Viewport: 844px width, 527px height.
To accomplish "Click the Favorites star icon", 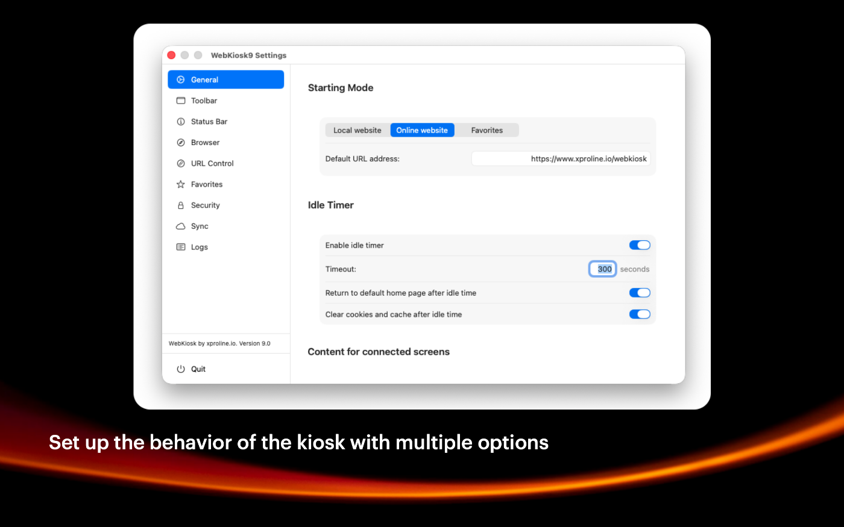I will coord(181,184).
